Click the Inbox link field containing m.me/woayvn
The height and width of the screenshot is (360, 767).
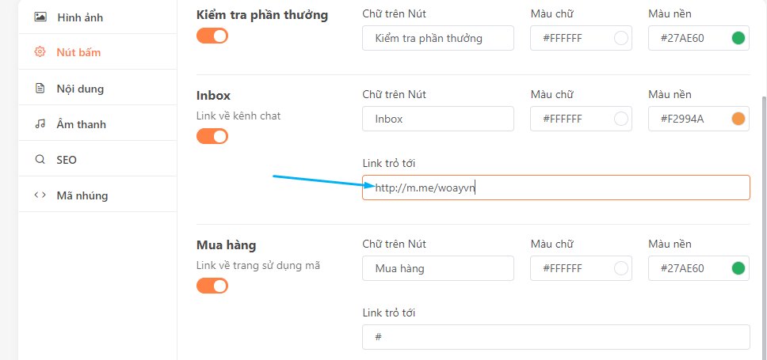555,188
